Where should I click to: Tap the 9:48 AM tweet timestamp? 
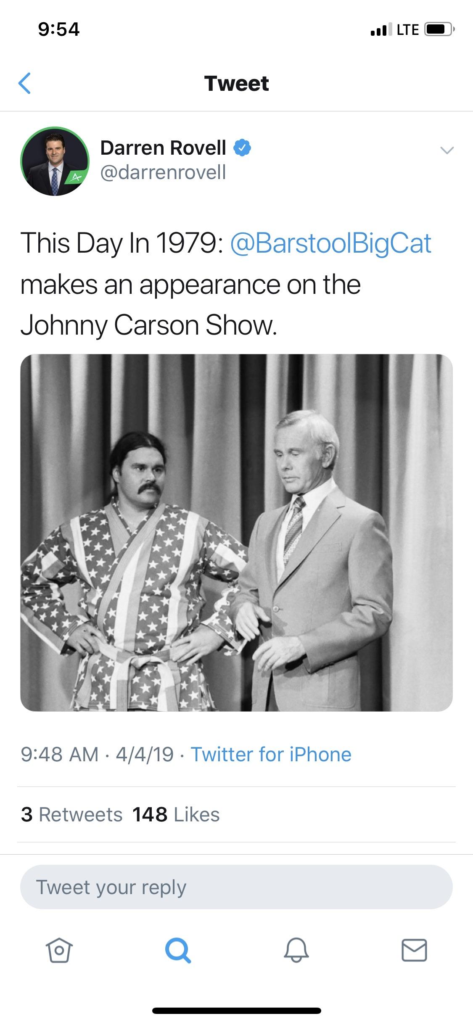tap(59, 754)
